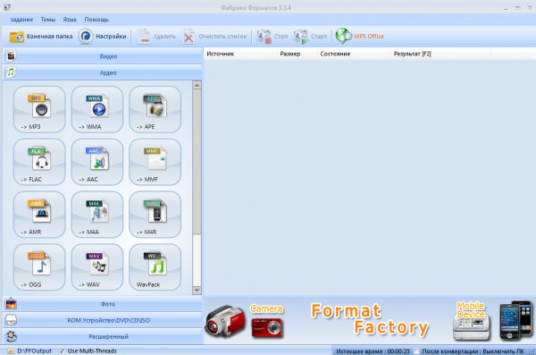
Task: Open the WavPack format icon
Action: point(155,267)
